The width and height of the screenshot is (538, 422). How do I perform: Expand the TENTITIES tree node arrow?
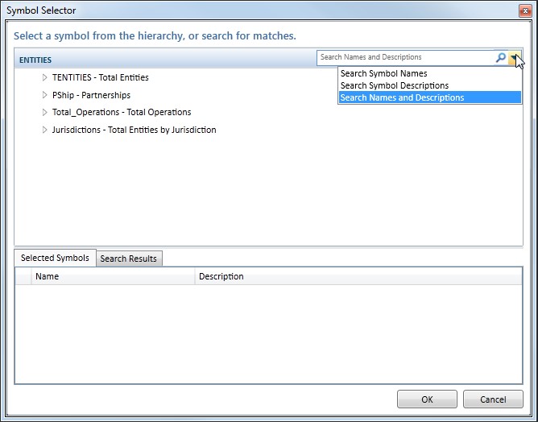click(x=45, y=78)
